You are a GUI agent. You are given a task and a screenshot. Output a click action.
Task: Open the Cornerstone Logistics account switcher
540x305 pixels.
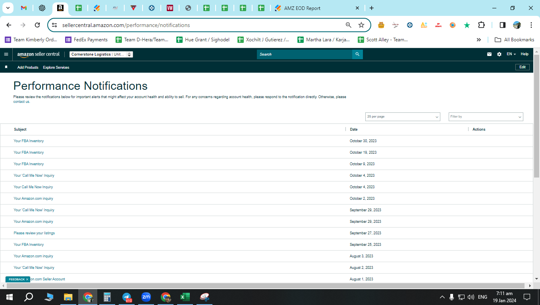101,54
